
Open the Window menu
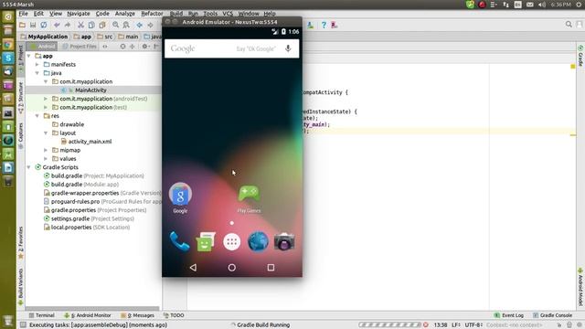(x=249, y=14)
